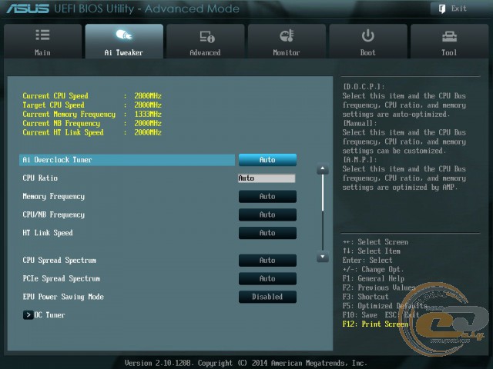The image size is (493, 369).
Task: Open PCIe Spread Spectrum Auto dropdown
Action: tap(267, 278)
